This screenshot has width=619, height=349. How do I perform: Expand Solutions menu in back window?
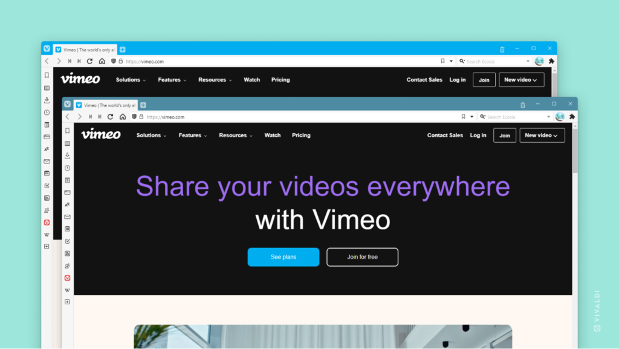tap(131, 80)
